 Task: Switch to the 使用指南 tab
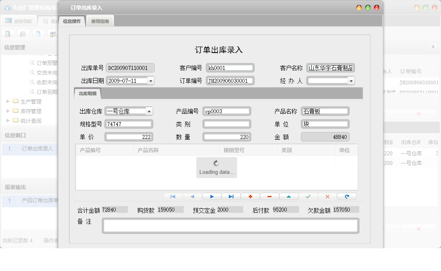[x=100, y=20]
